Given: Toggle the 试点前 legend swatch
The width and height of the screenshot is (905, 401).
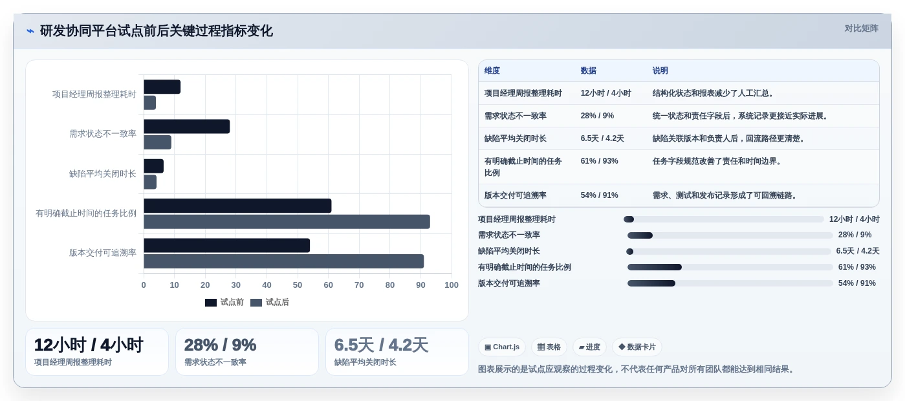Looking at the screenshot, I should coord(211,303).
